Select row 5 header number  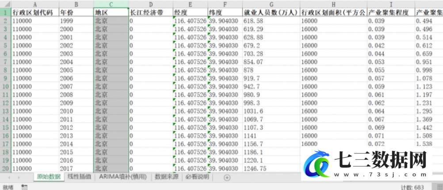click(x=5, y=45)
